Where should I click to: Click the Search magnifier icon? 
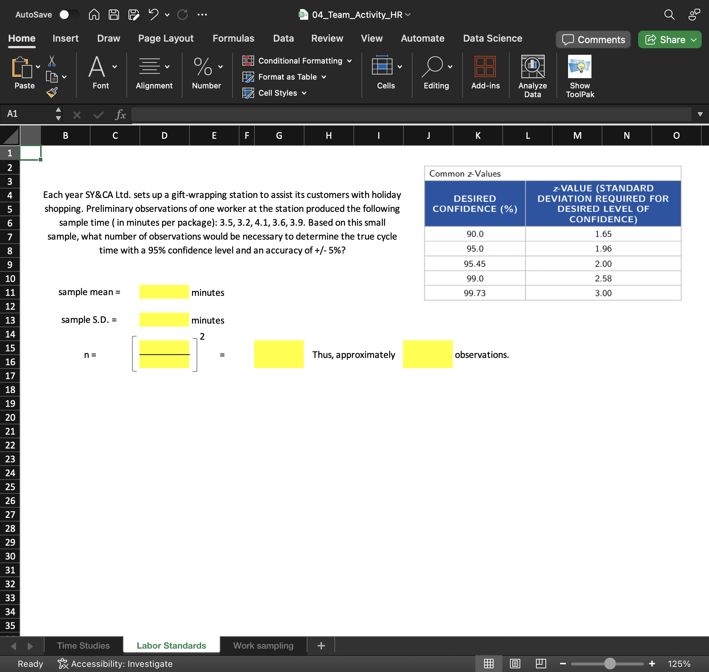click(x=669, y=15)
